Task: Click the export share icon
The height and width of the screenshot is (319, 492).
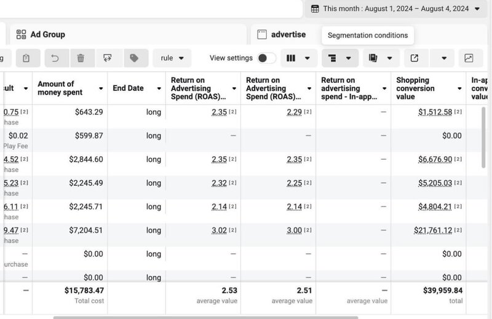Action: point(415,58)
